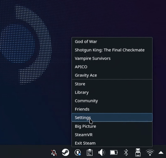166x158 pixels.
Task: Open the system updates tray icon
Action: [x=78, y=152]
